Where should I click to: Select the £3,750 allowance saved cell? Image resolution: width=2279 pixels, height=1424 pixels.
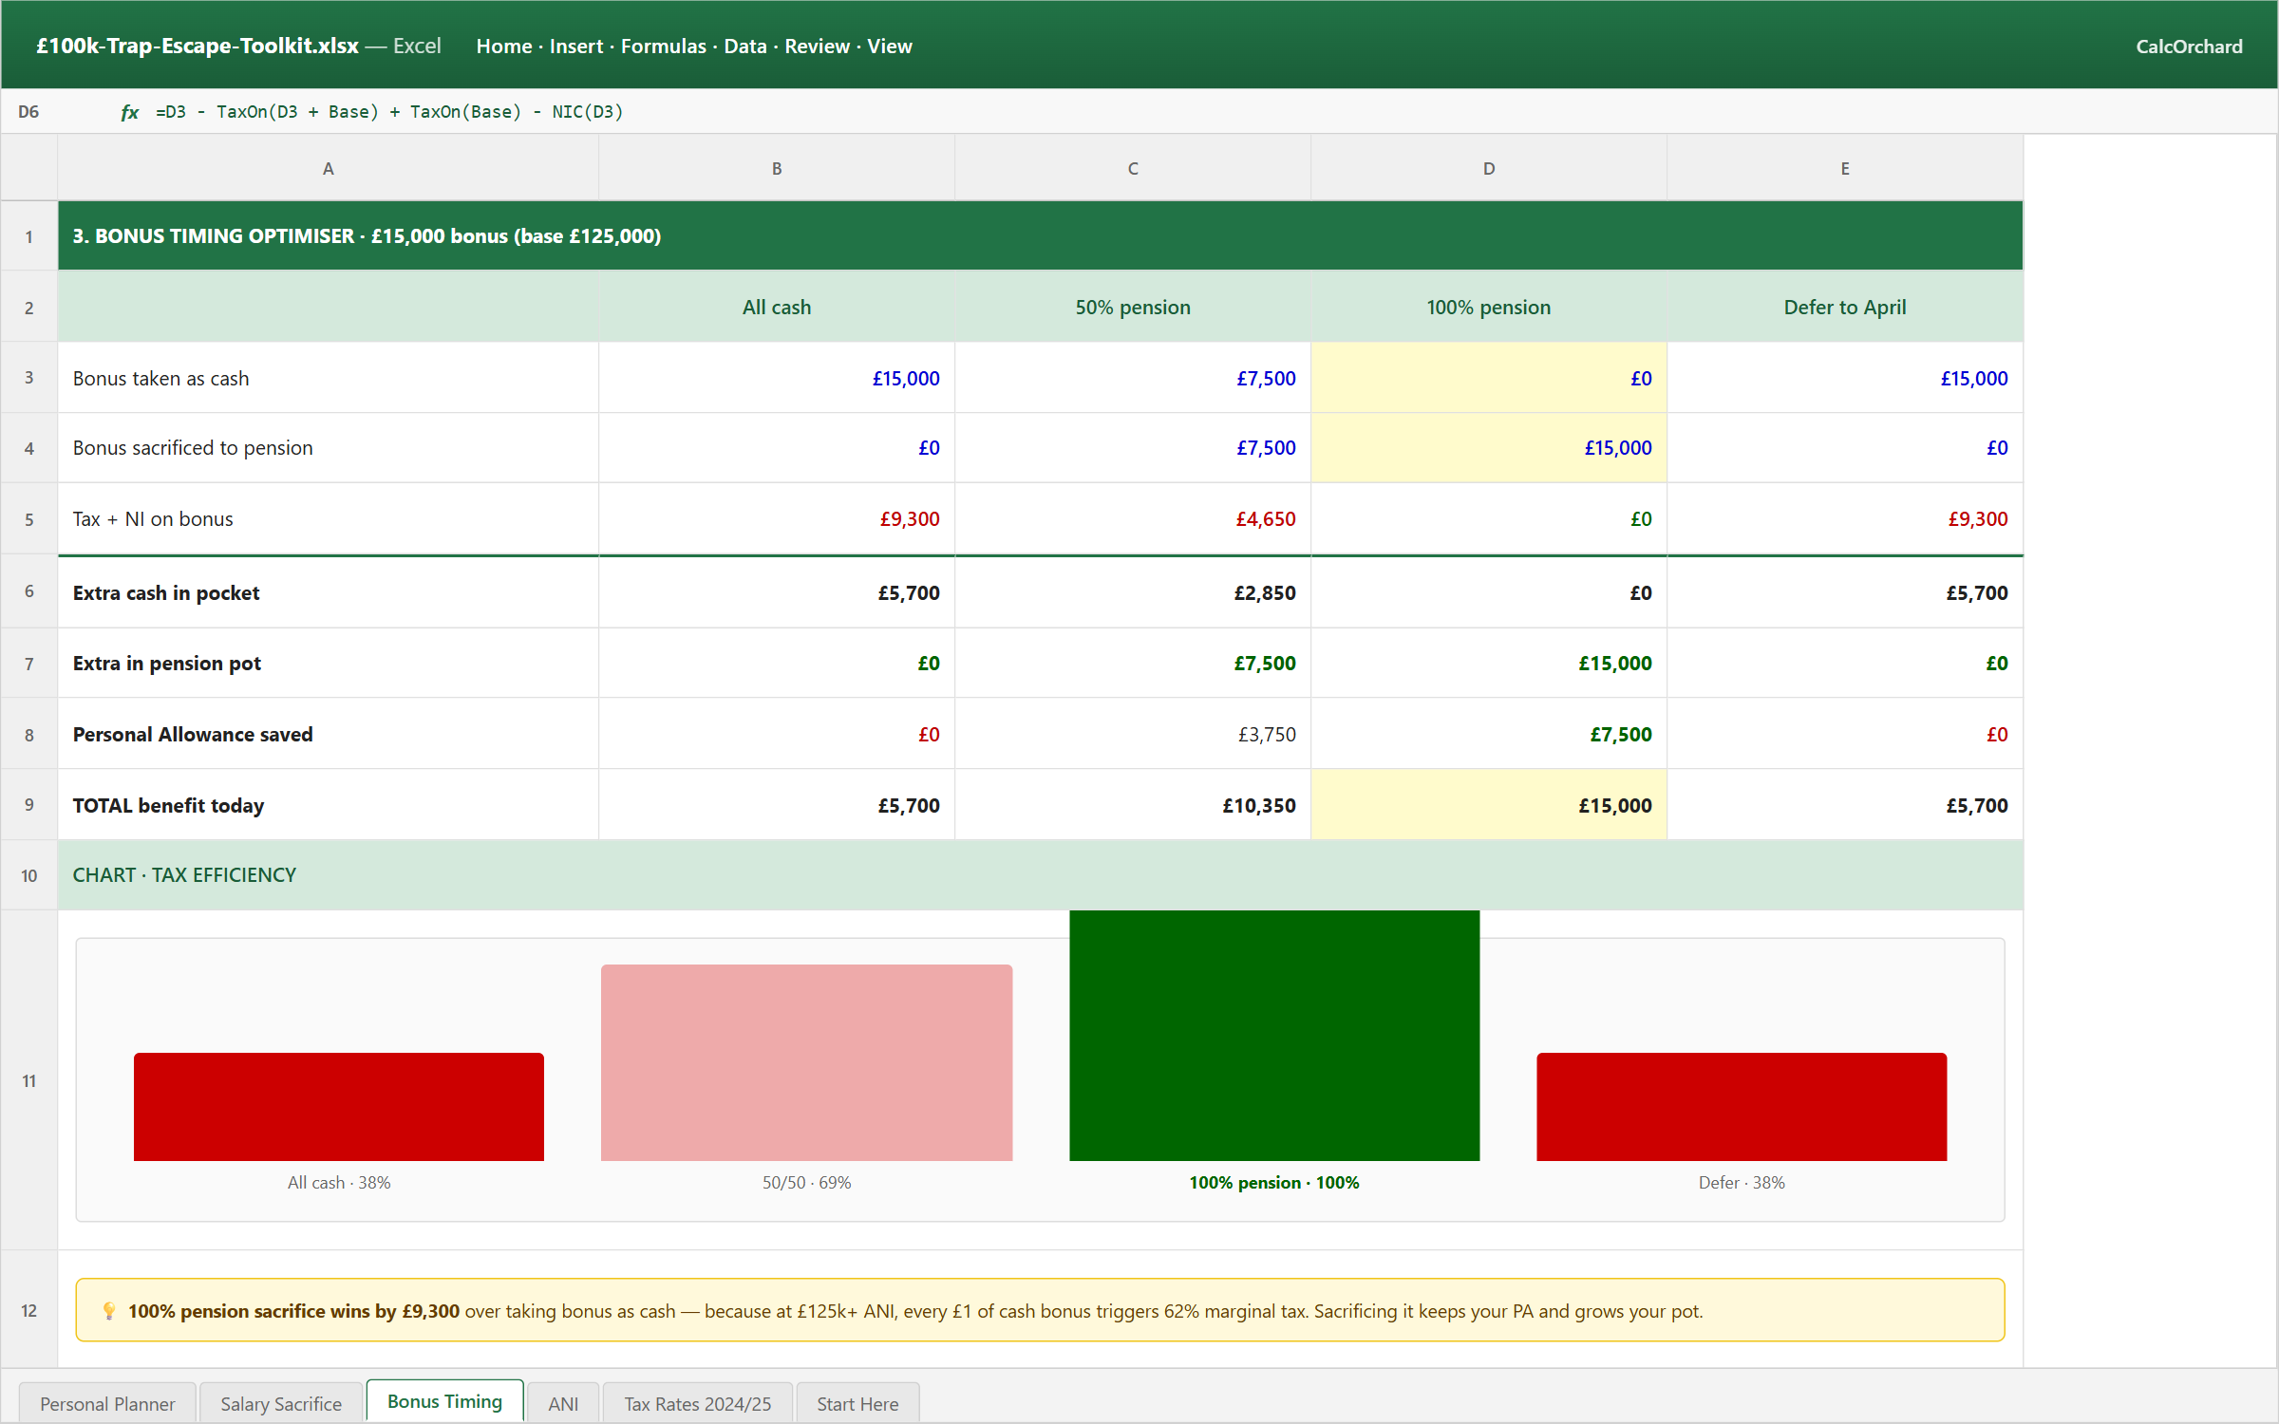pos(1133,734)
